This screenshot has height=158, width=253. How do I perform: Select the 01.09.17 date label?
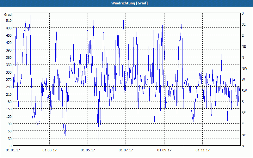coord(164,150)
